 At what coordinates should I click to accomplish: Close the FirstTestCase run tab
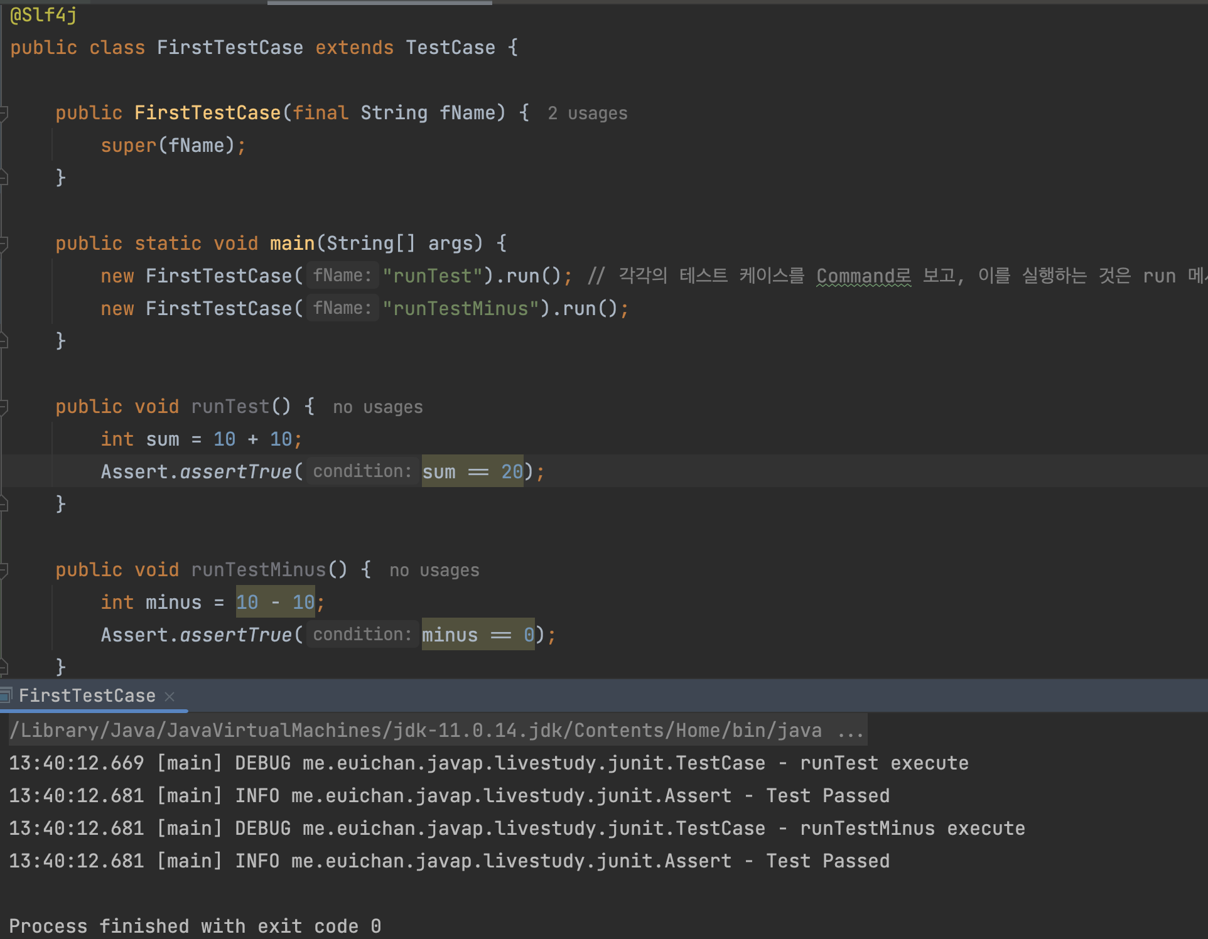[x=169, y=696]
